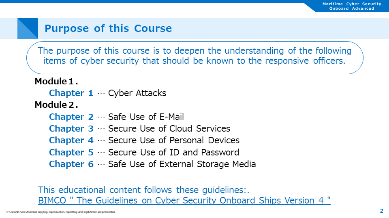This screenshot has width=389, height=218.
Task: Click the slide page number 2
Action: click(381, 211)
